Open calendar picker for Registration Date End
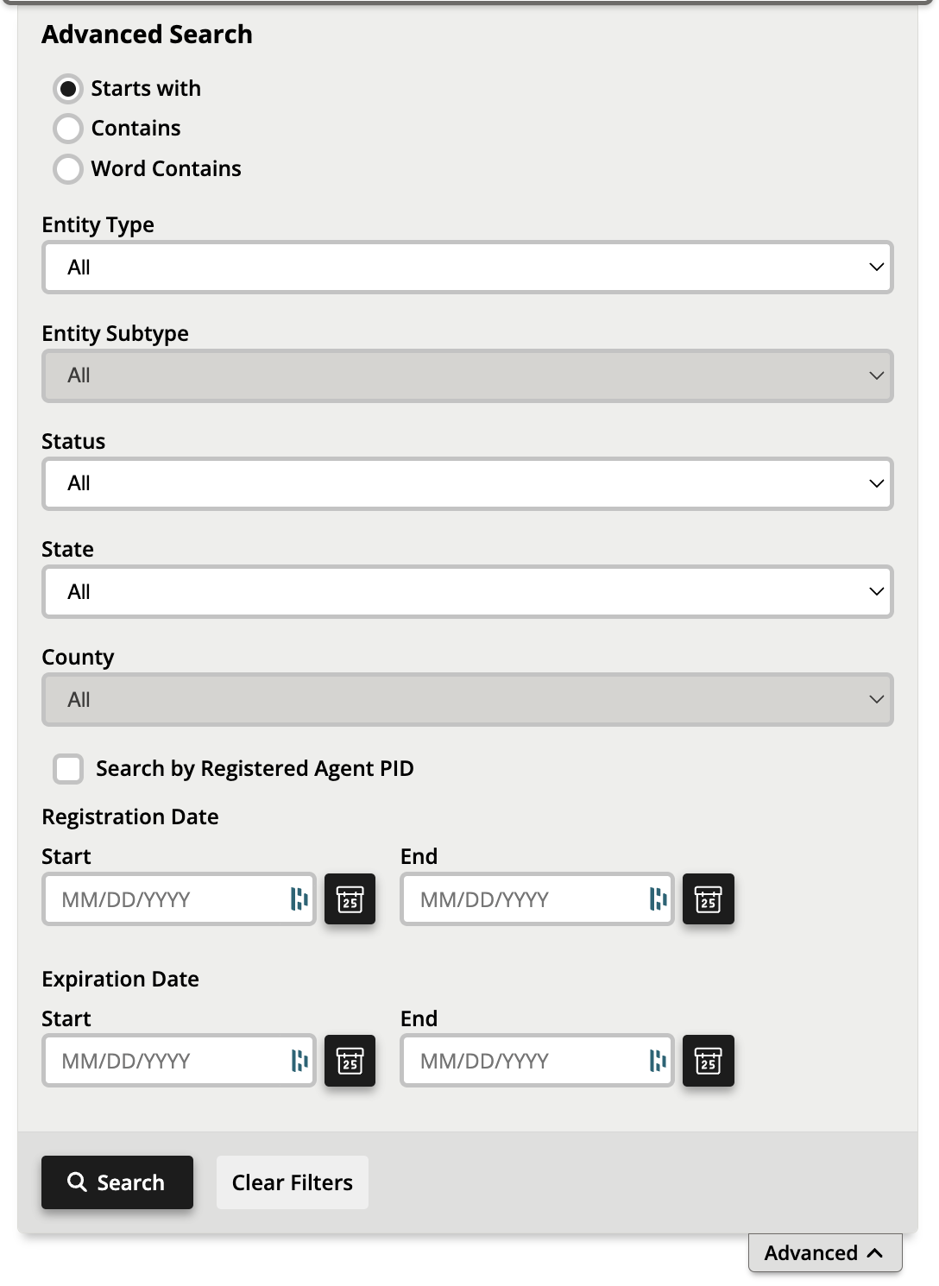This screenshot has width=939, height=1286. [709, 899]
